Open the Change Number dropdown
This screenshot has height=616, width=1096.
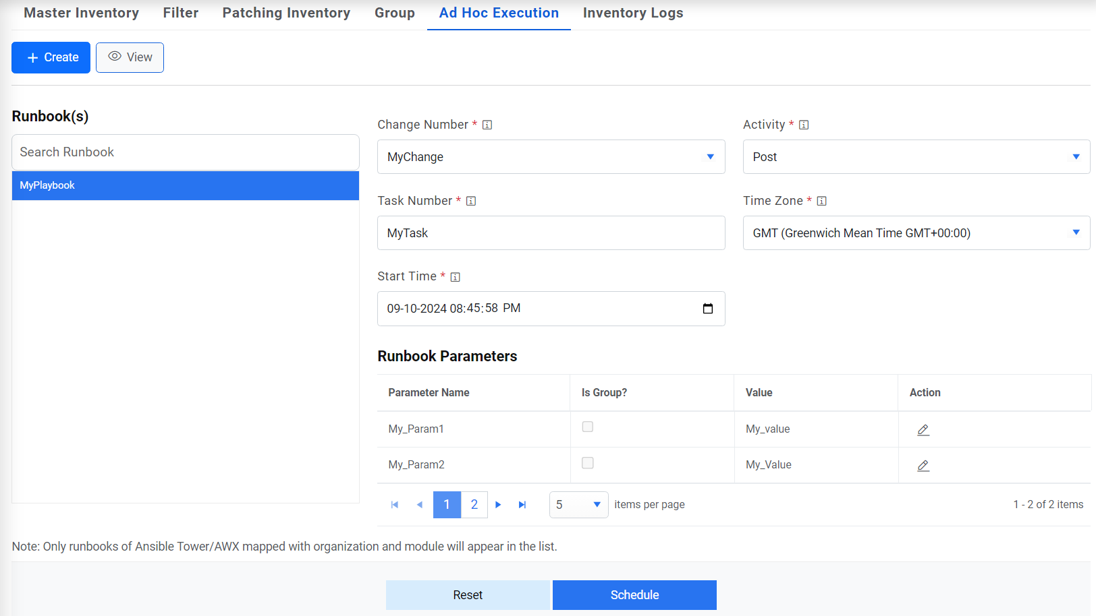point(710,156)
